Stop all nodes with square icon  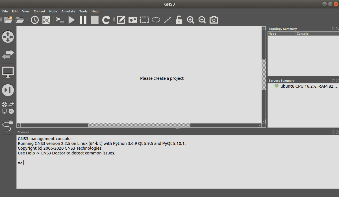[x=94, y=20]
